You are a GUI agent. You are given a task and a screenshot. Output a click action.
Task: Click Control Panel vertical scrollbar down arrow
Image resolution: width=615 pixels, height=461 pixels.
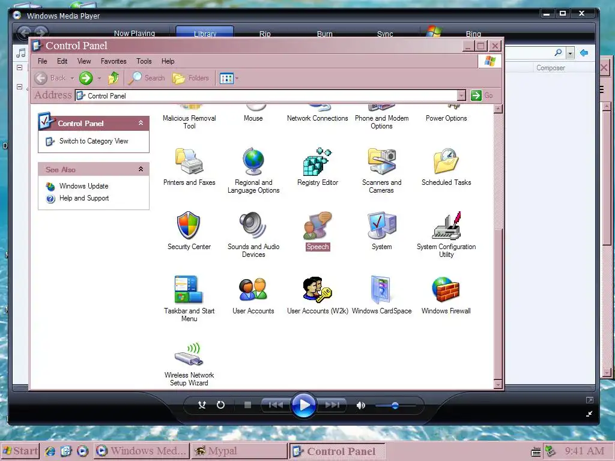tap(498, 385)
